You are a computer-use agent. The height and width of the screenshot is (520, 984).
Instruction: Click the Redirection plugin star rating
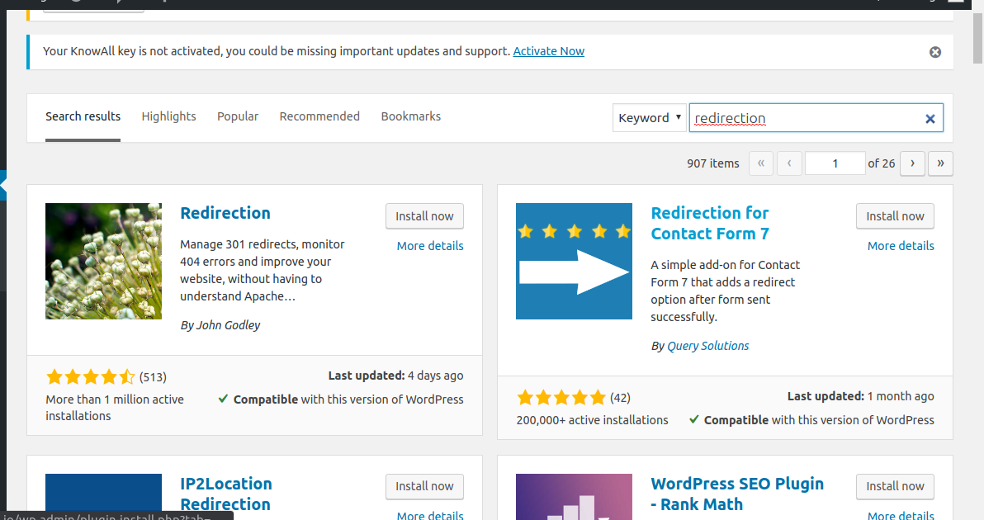90,377
